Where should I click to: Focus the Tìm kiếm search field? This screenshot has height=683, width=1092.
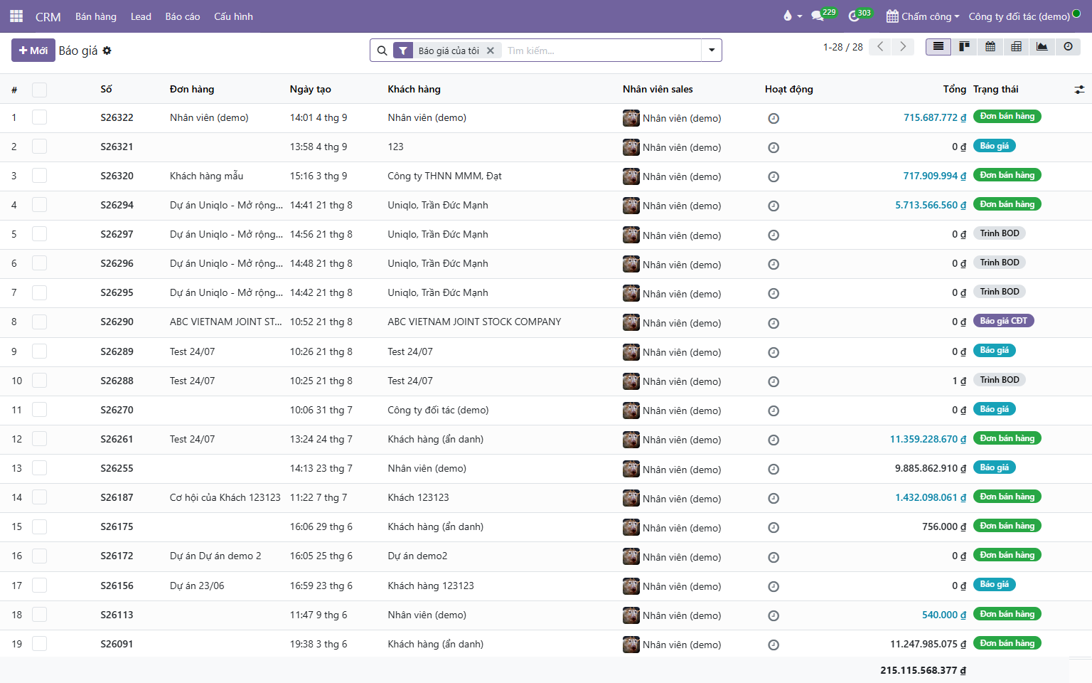601,51
